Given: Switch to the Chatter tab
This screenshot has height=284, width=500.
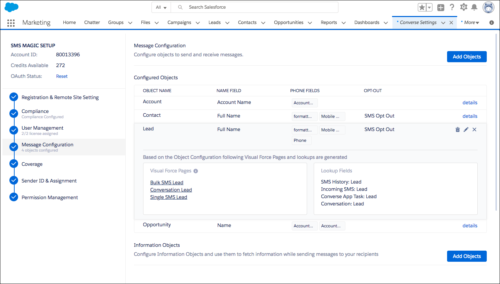Looking at the screenshot, I should (92, 23).
